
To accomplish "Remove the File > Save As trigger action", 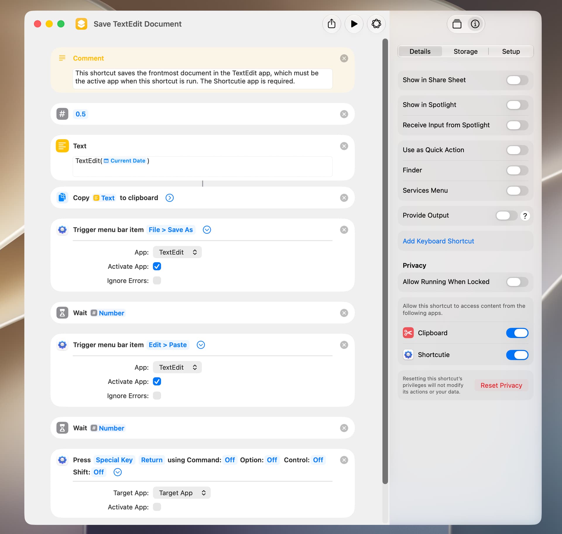I will [x=344, y=230].
